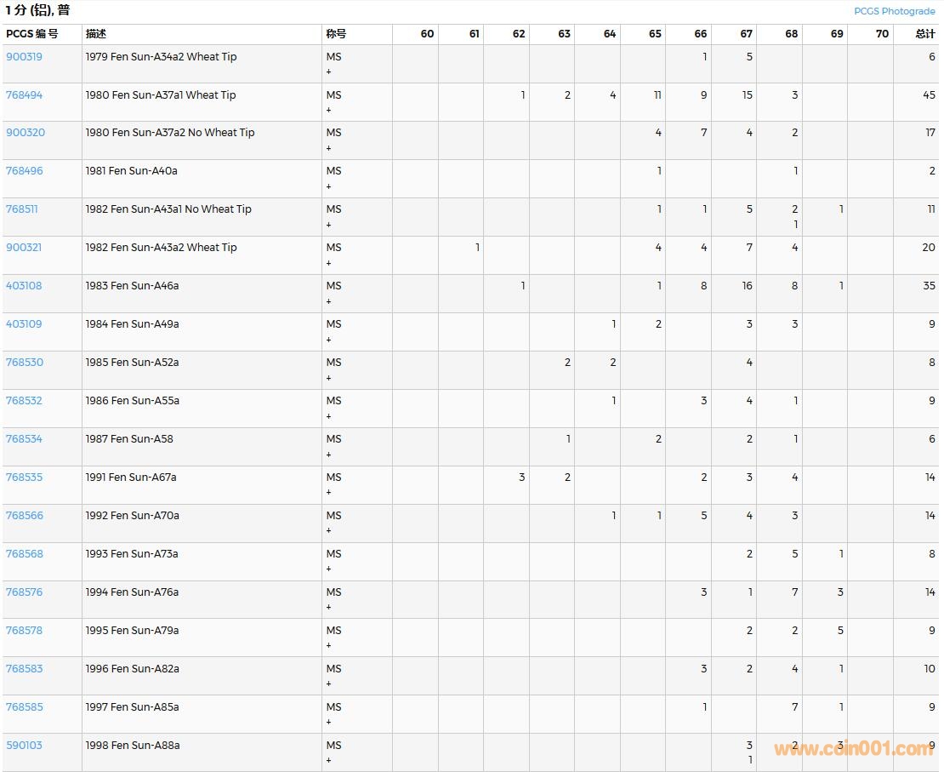Open PCGS number 768511 link
944x772 pixels.
tap(22, 209)
